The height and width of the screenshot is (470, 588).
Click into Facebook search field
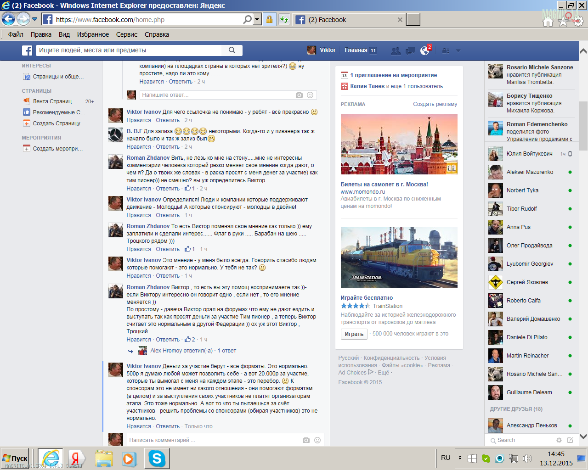pyautogui.click(x=130, y=50)
